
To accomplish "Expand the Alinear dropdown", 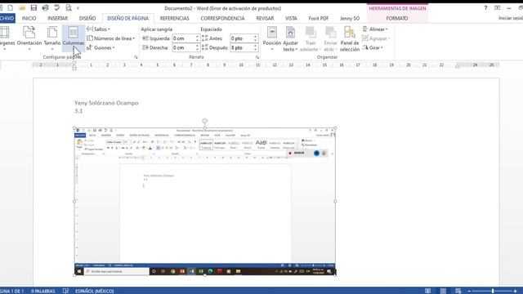I will (375, 29).
